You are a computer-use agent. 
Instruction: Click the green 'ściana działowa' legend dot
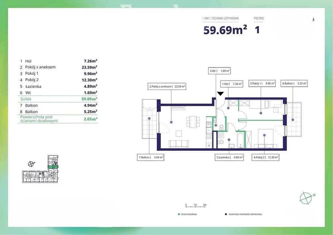tap(179, 214)
